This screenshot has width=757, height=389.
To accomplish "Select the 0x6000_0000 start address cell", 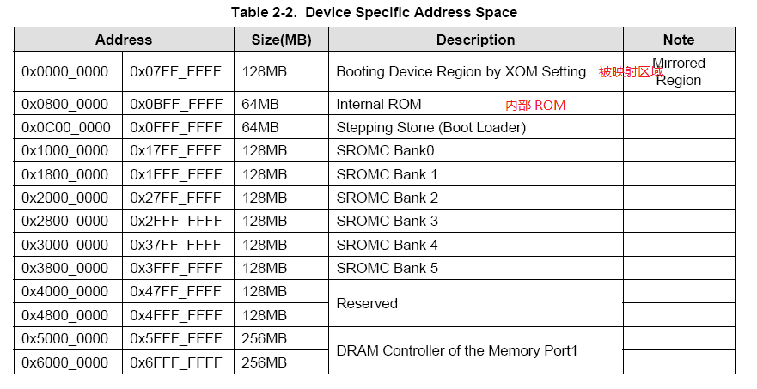I will (x=65, y=362).
